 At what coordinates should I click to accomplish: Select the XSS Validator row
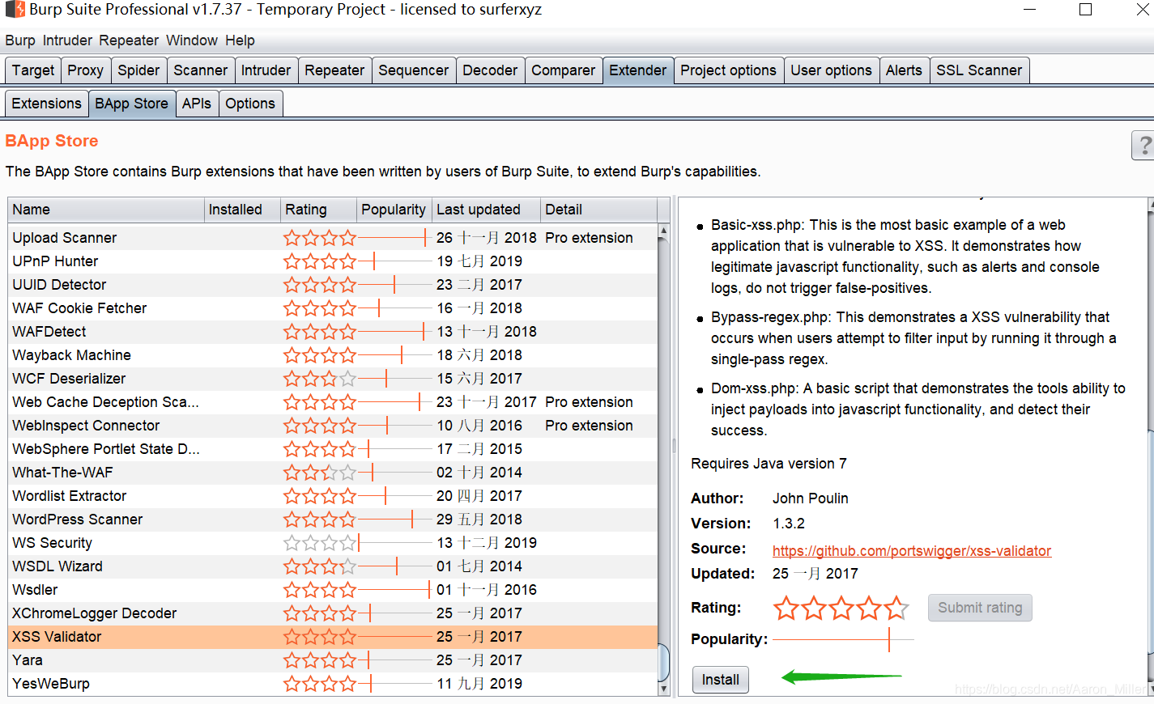pyautogui.click(x=333, y=637)
